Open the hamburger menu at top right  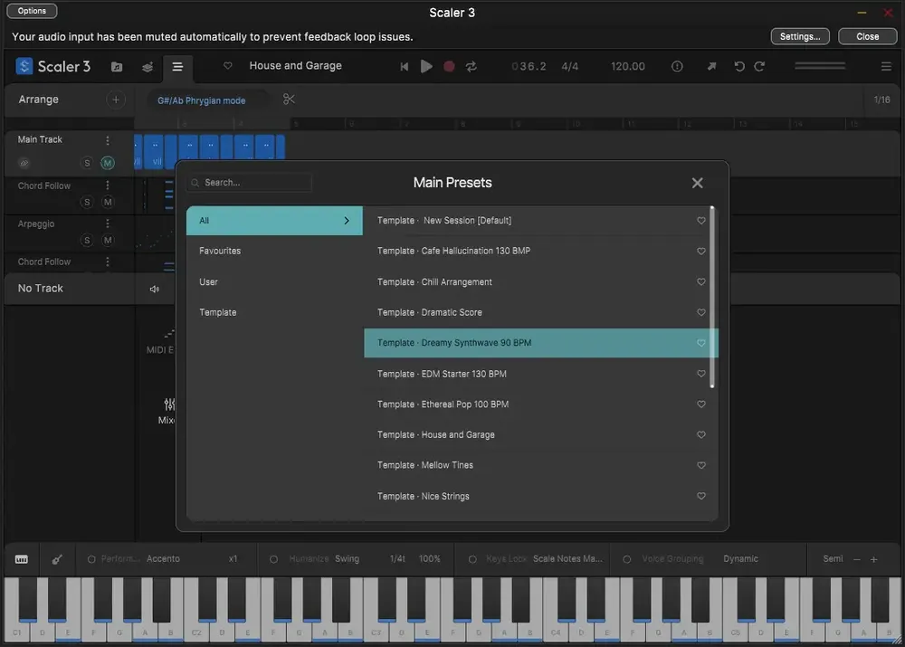click(x=887, y=66)
